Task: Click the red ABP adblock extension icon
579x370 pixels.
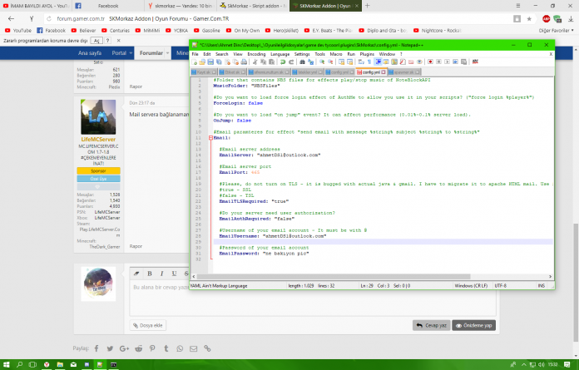Action: coord(546,19)
